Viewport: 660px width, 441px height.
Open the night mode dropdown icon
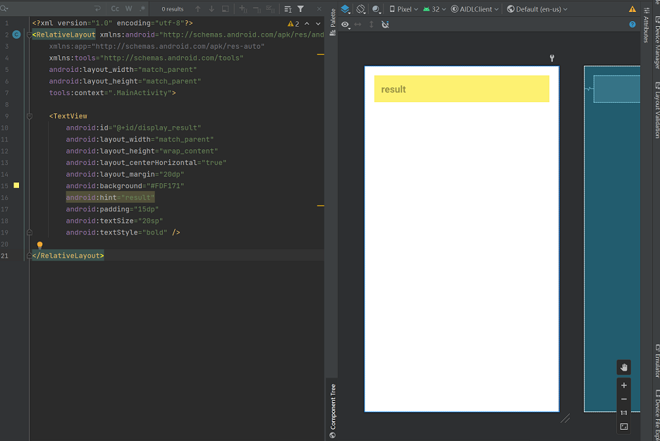point(377,9)
